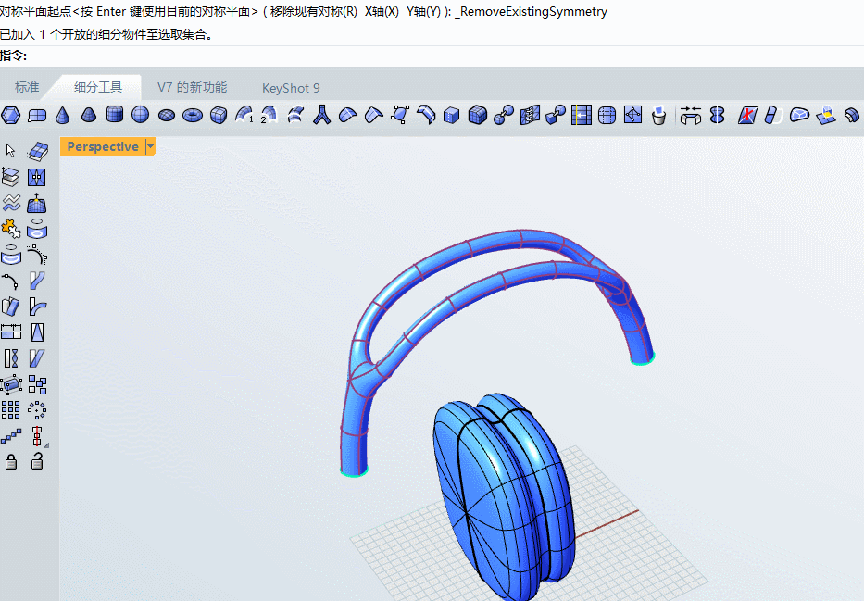Click the array along curve stairs icon
This screenshot has height=601, width=864.
point(10,436)
